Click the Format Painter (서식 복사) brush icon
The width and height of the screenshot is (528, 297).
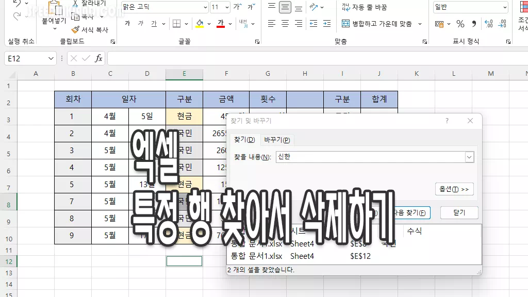(x=75, y=30)
